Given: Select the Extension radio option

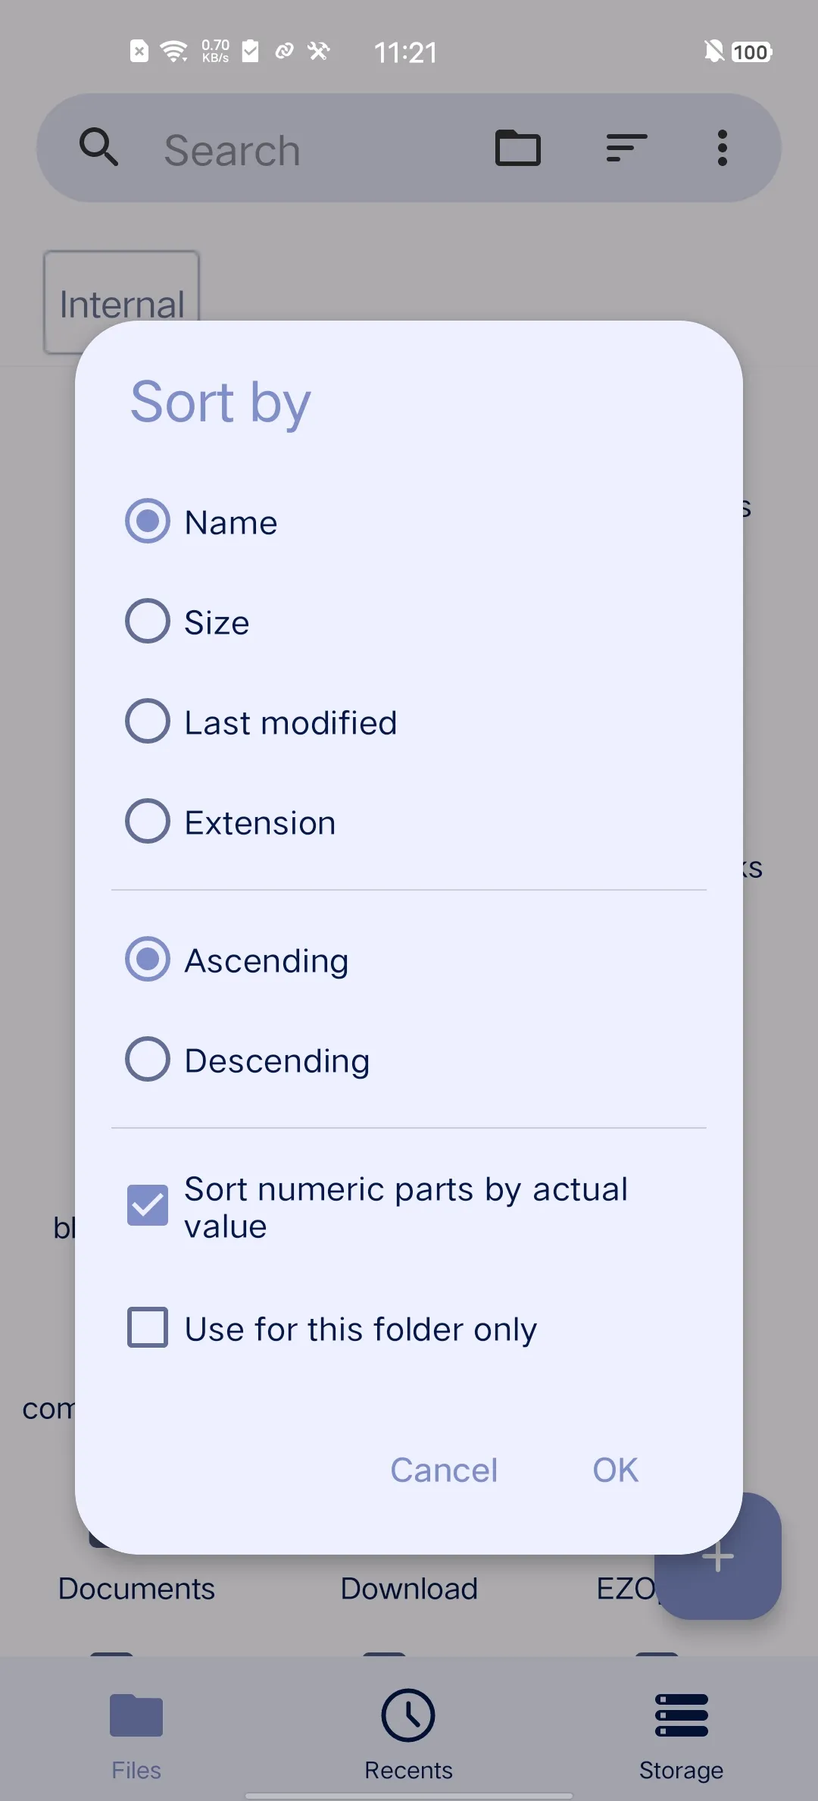Looking at the screenshot, I should pos(148,822).
